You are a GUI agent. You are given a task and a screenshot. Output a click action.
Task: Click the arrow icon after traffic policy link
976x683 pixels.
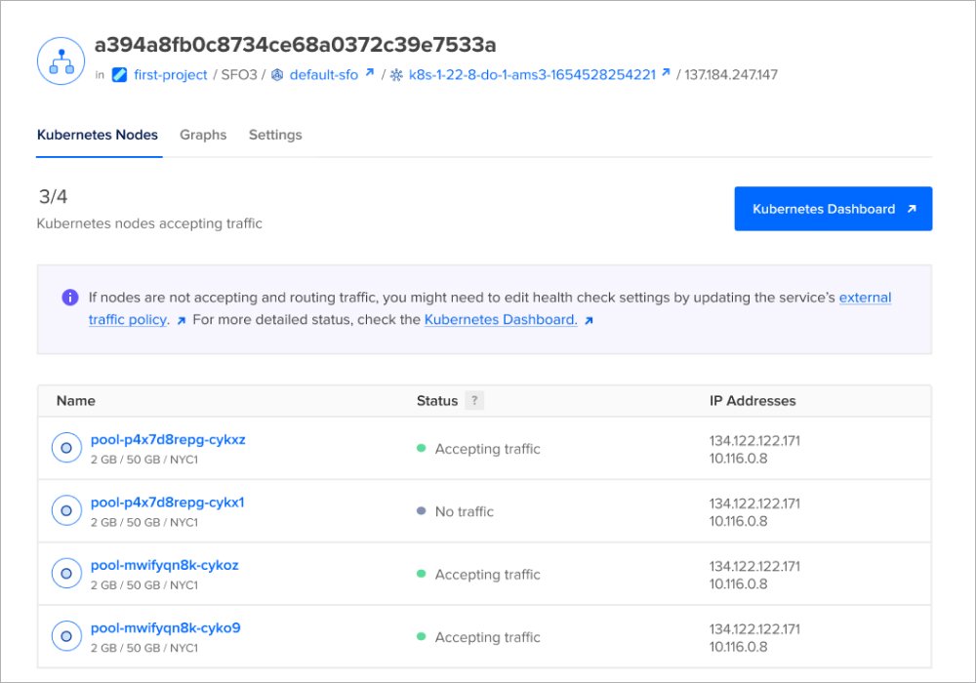(182, 321)
